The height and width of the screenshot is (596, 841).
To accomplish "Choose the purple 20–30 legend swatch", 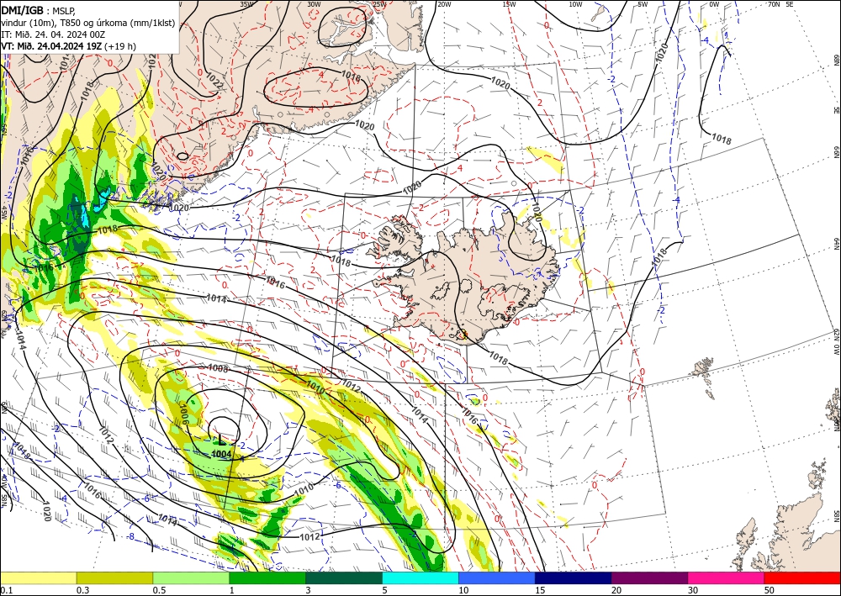I will point(649,578).
